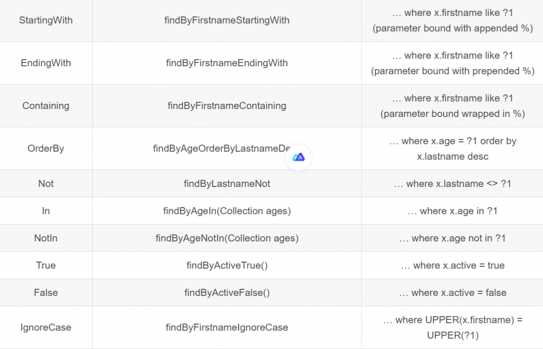This screenshot has height=349, width=543.
Task: Click findByFirstnameEndingWith sample cell
Action: coord(227,63)
